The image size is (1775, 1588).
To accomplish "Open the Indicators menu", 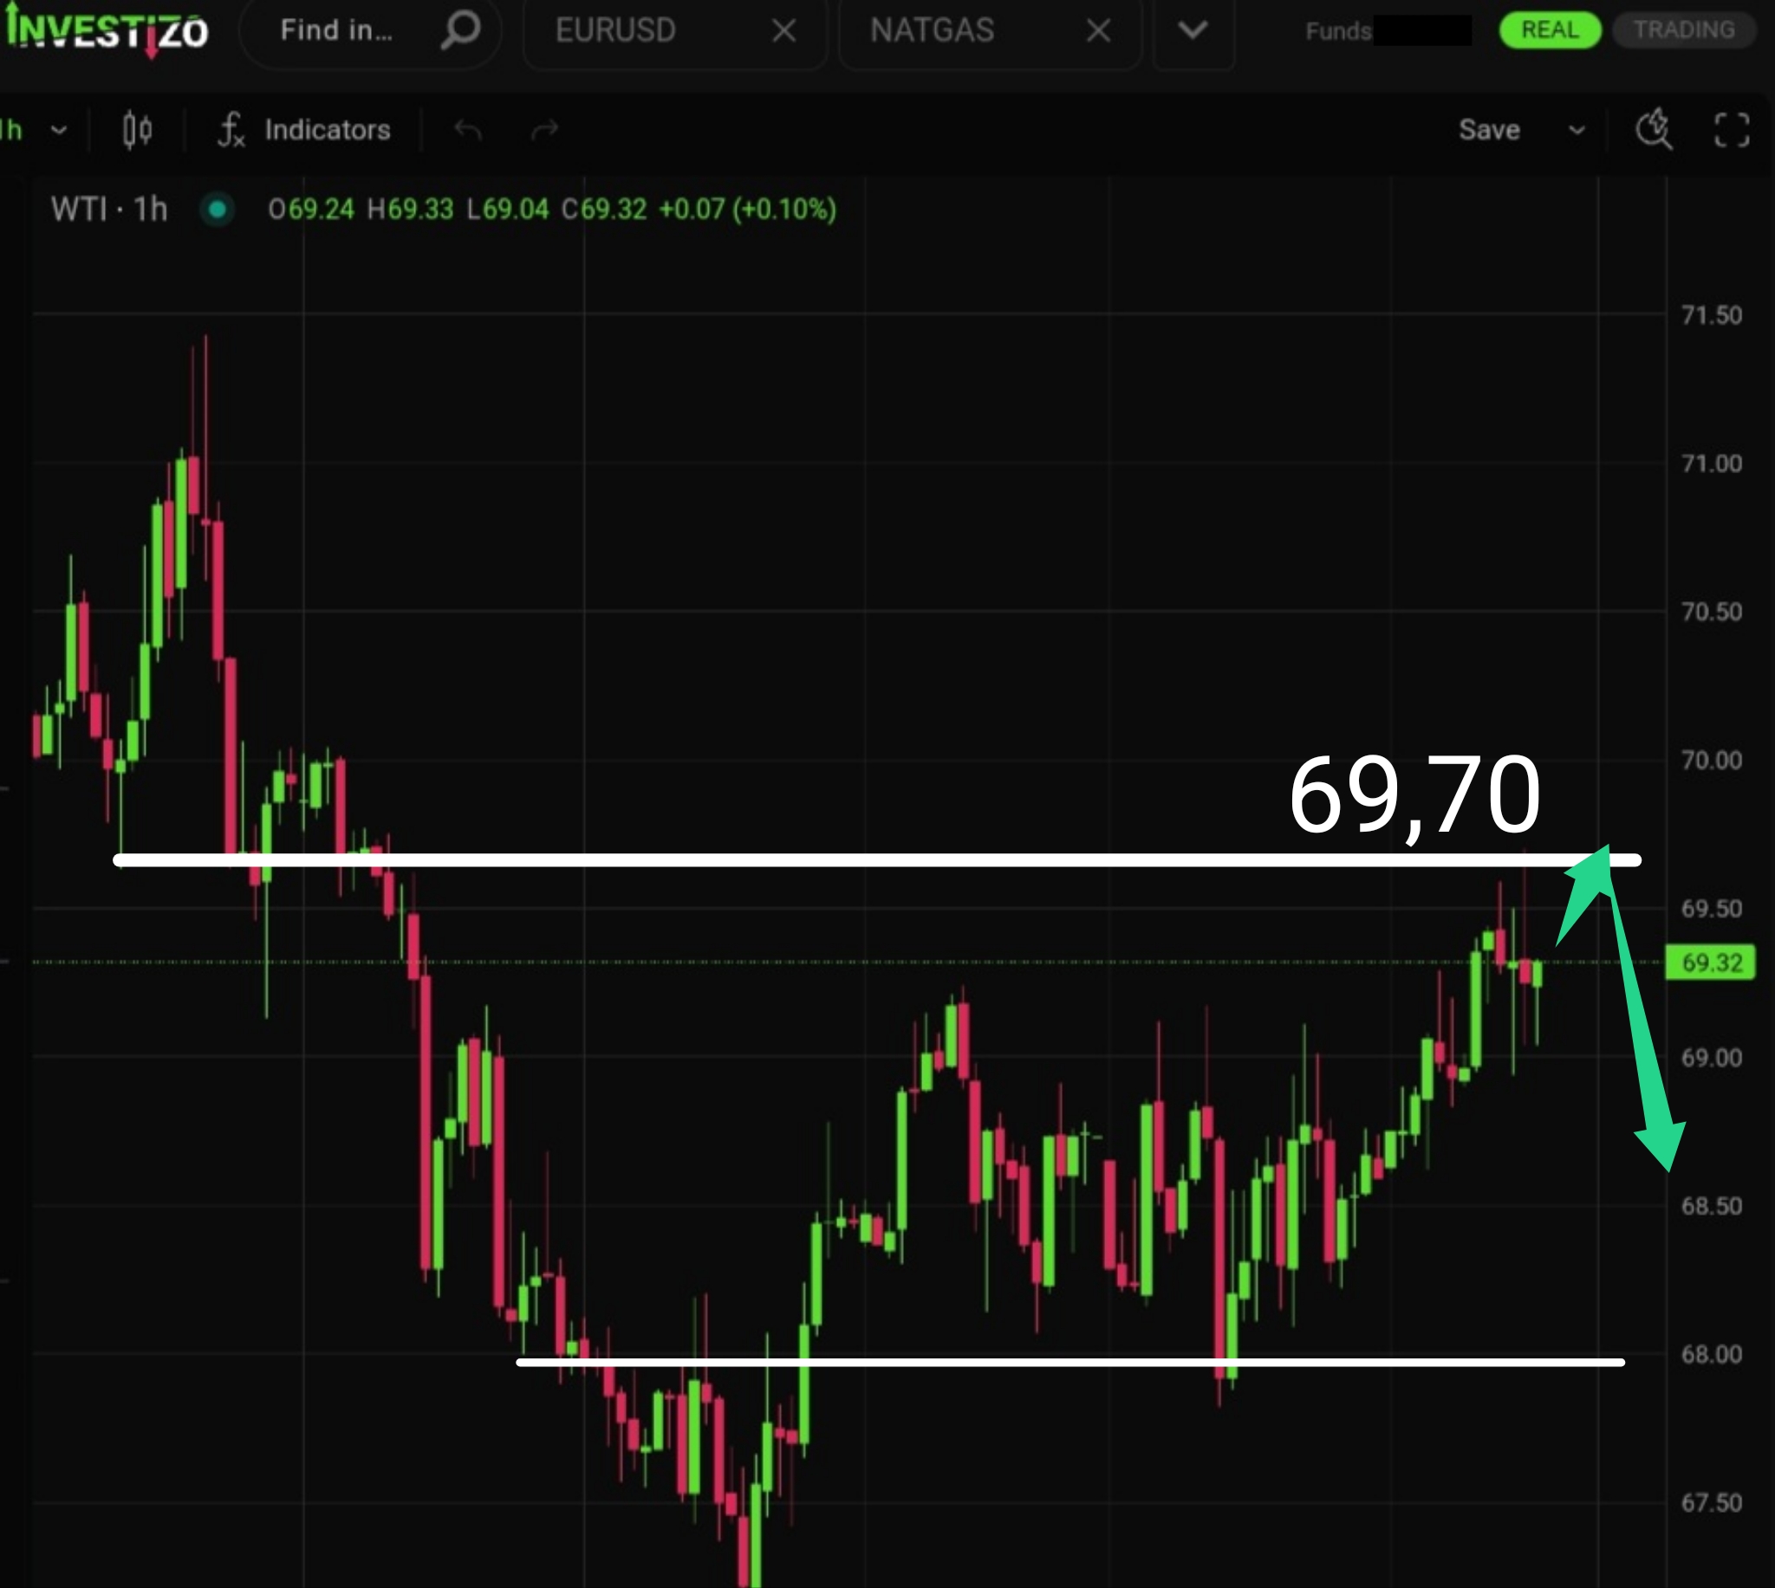I will [x=303, y=130].
